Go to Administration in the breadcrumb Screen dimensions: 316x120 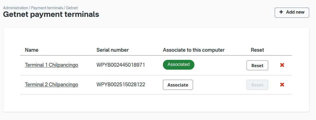(15, 8)
